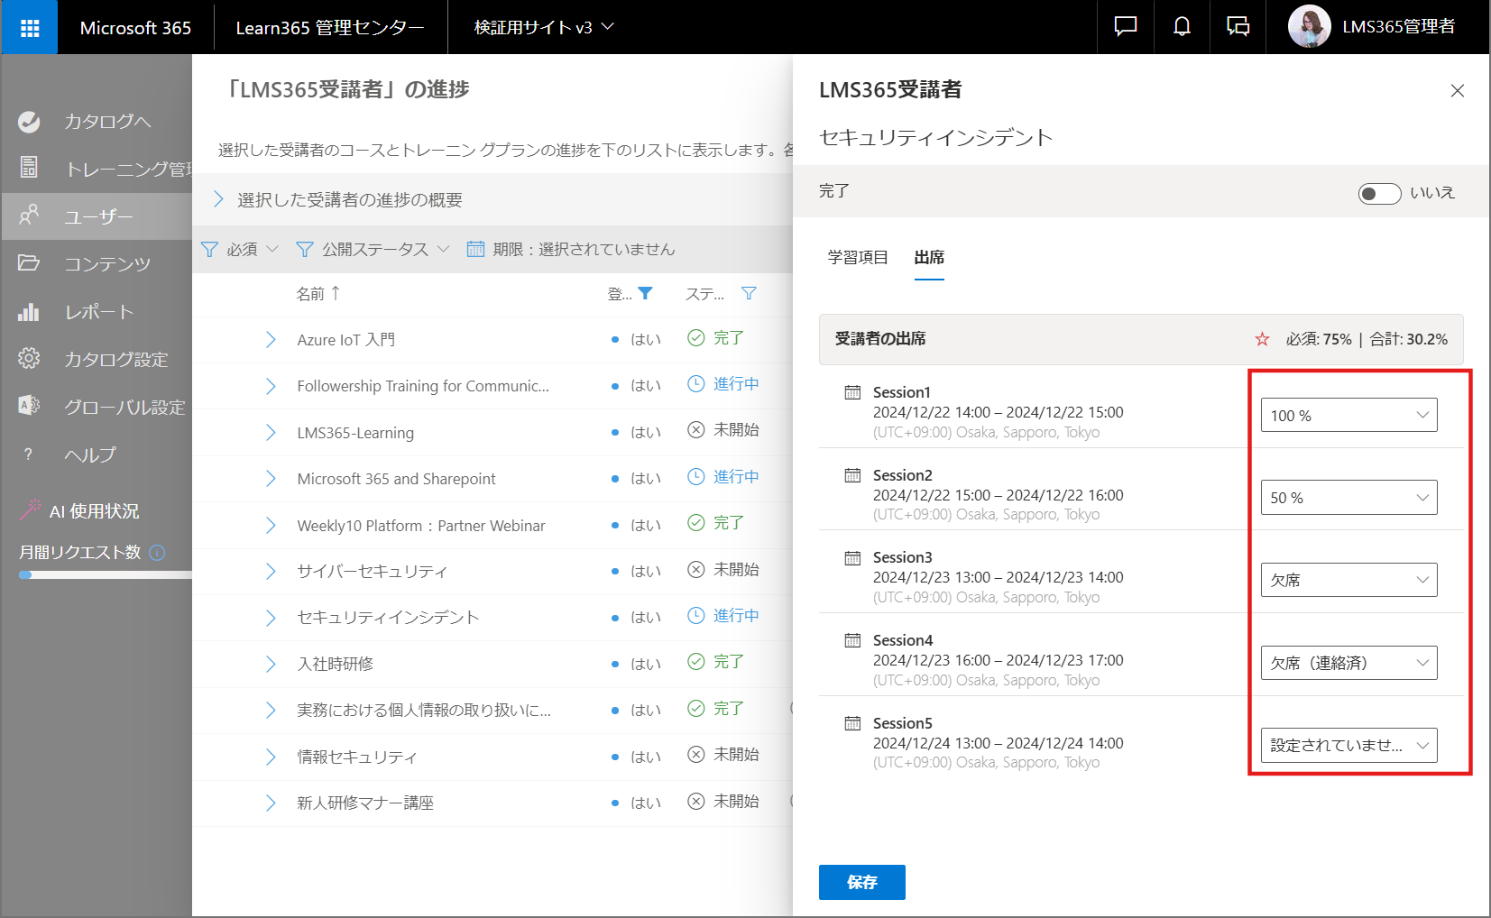The width and height of the screenshot is (1491, 918).
Task: Expand the サイバーセキュリティ row
Action: pos(271,571)
